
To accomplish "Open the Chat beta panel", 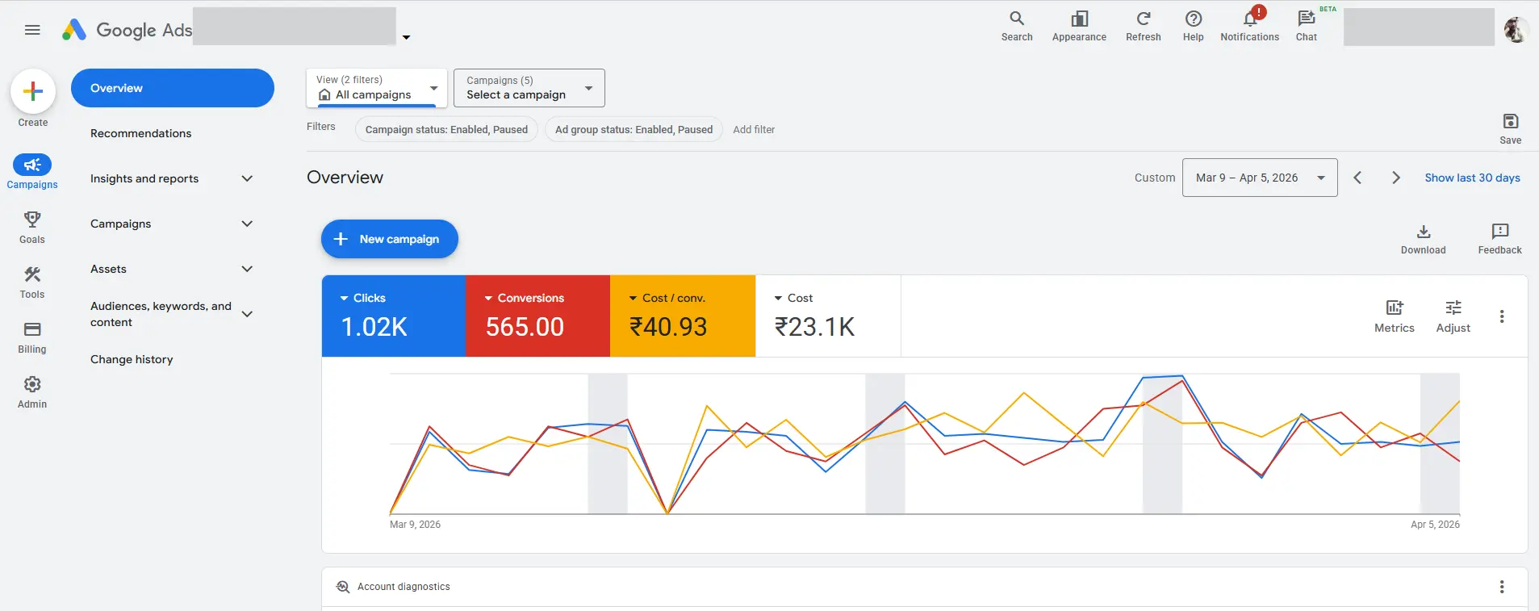I will coord(1307,26).
